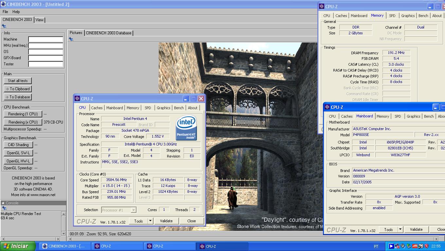The width and height of the screenshot is (445, 251).
Task: Click the GFX-Board input field
Action: pyautogui.click(x=45, y=58)
